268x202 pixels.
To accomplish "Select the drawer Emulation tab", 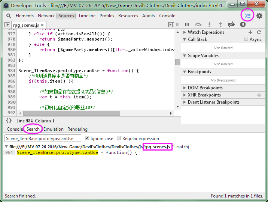I will [x=53, y=129].
